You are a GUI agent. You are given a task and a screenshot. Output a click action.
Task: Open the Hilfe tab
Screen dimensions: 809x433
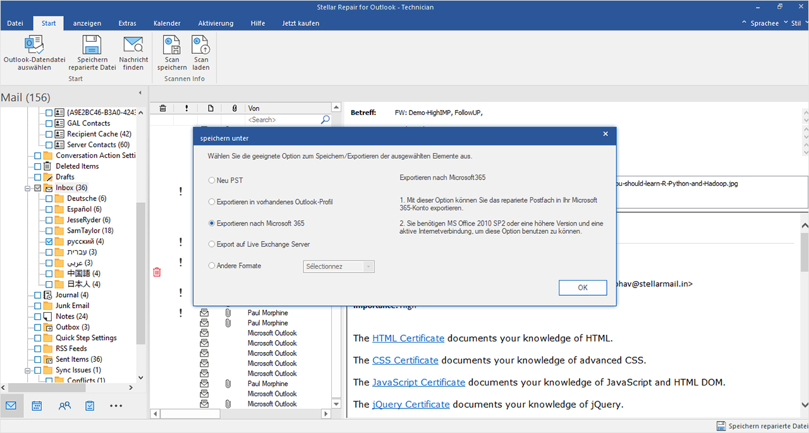pyautogui.click(x=258, y=23)
